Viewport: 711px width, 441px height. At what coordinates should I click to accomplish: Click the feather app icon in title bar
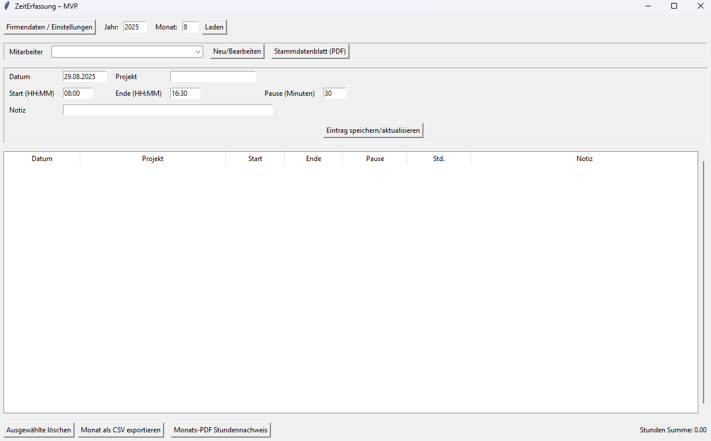point(6,6)
